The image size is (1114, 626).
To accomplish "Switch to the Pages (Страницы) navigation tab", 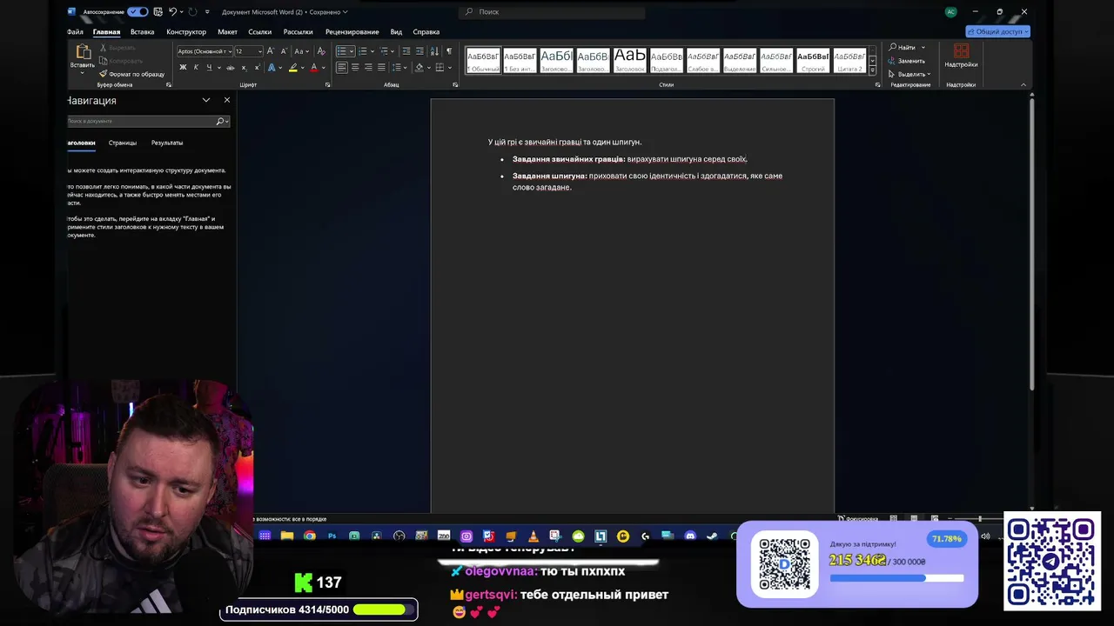I will coord(123,143).
